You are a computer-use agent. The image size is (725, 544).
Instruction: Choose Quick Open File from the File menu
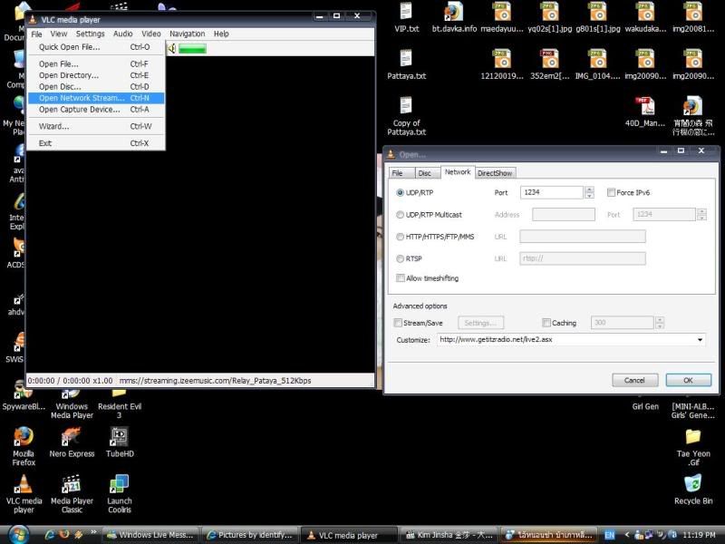(96, 47)
